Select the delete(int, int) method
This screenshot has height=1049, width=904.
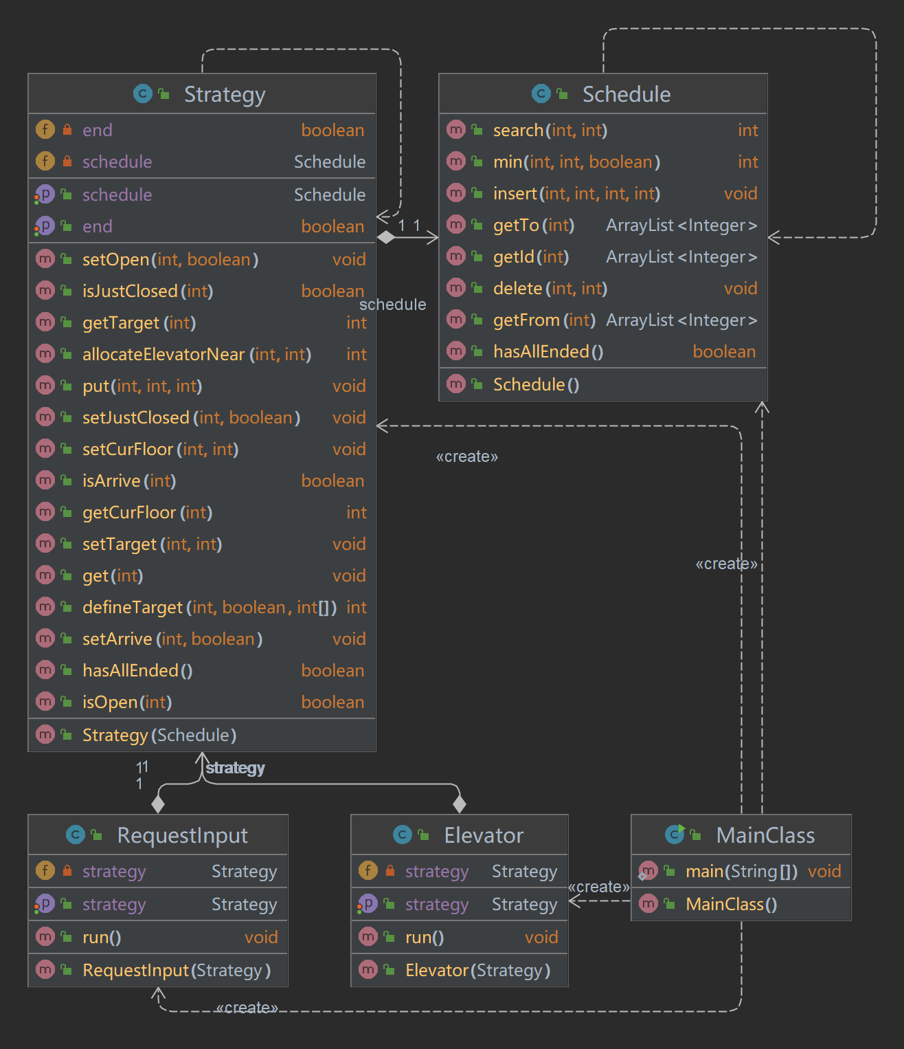[603, 288]
